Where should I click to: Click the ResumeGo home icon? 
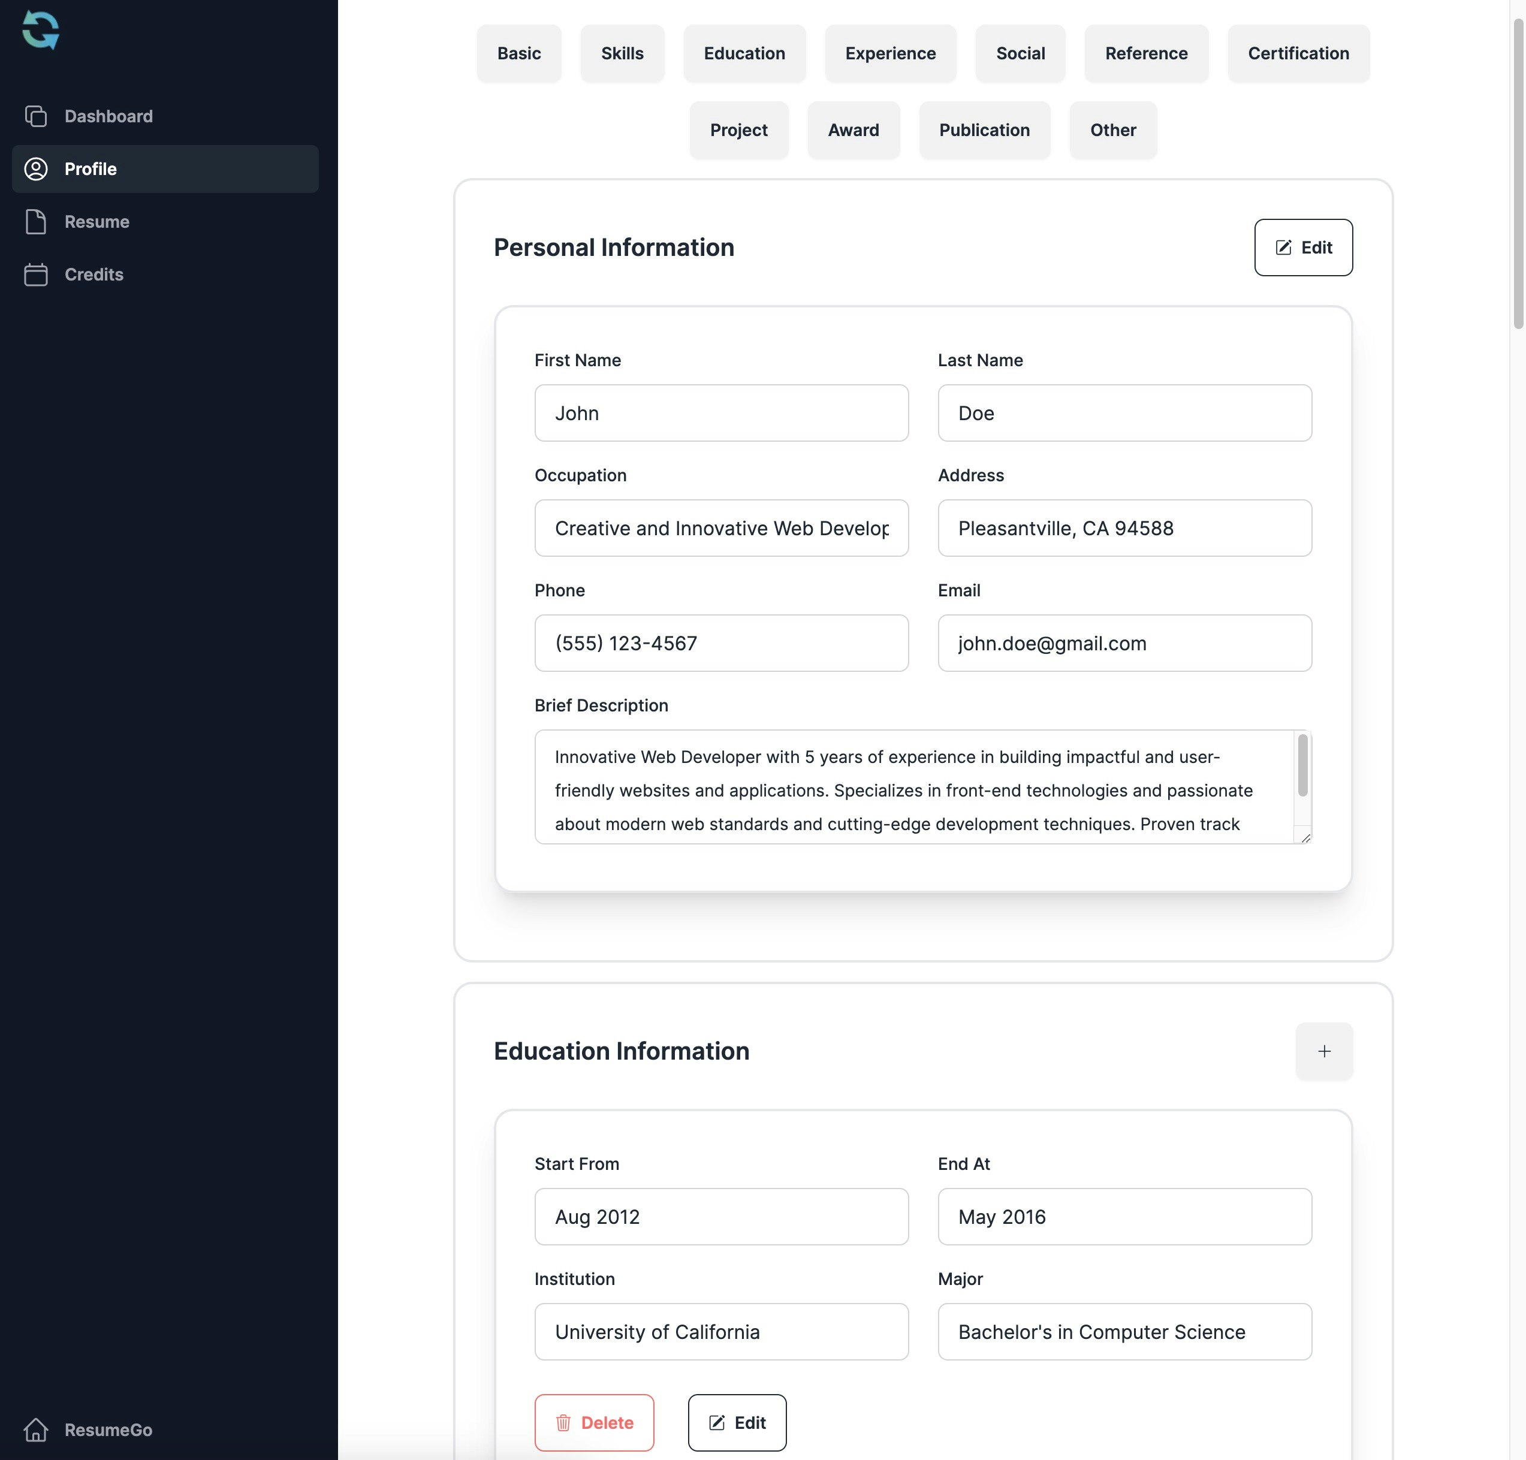[36, 1429]
